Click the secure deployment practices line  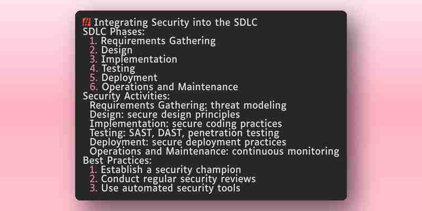point(188,142)
